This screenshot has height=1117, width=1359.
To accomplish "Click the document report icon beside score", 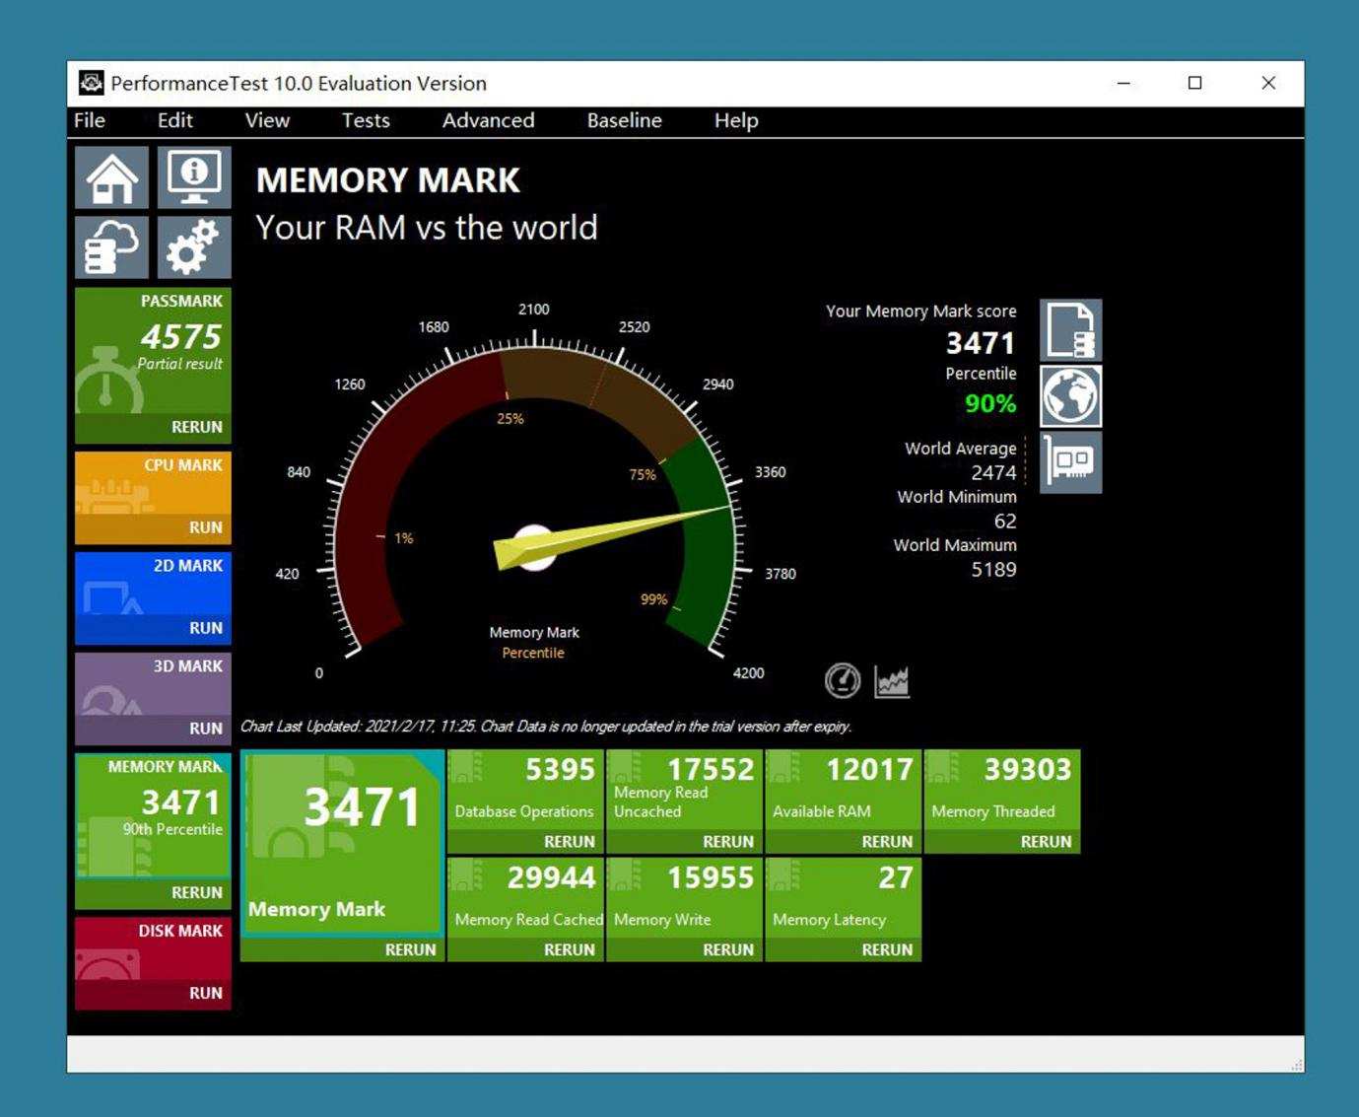I will (x=1070, y=330).
